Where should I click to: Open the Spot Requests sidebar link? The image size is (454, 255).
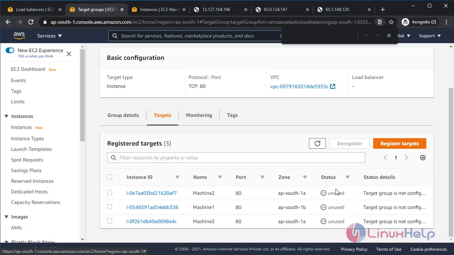coord(27,160)
